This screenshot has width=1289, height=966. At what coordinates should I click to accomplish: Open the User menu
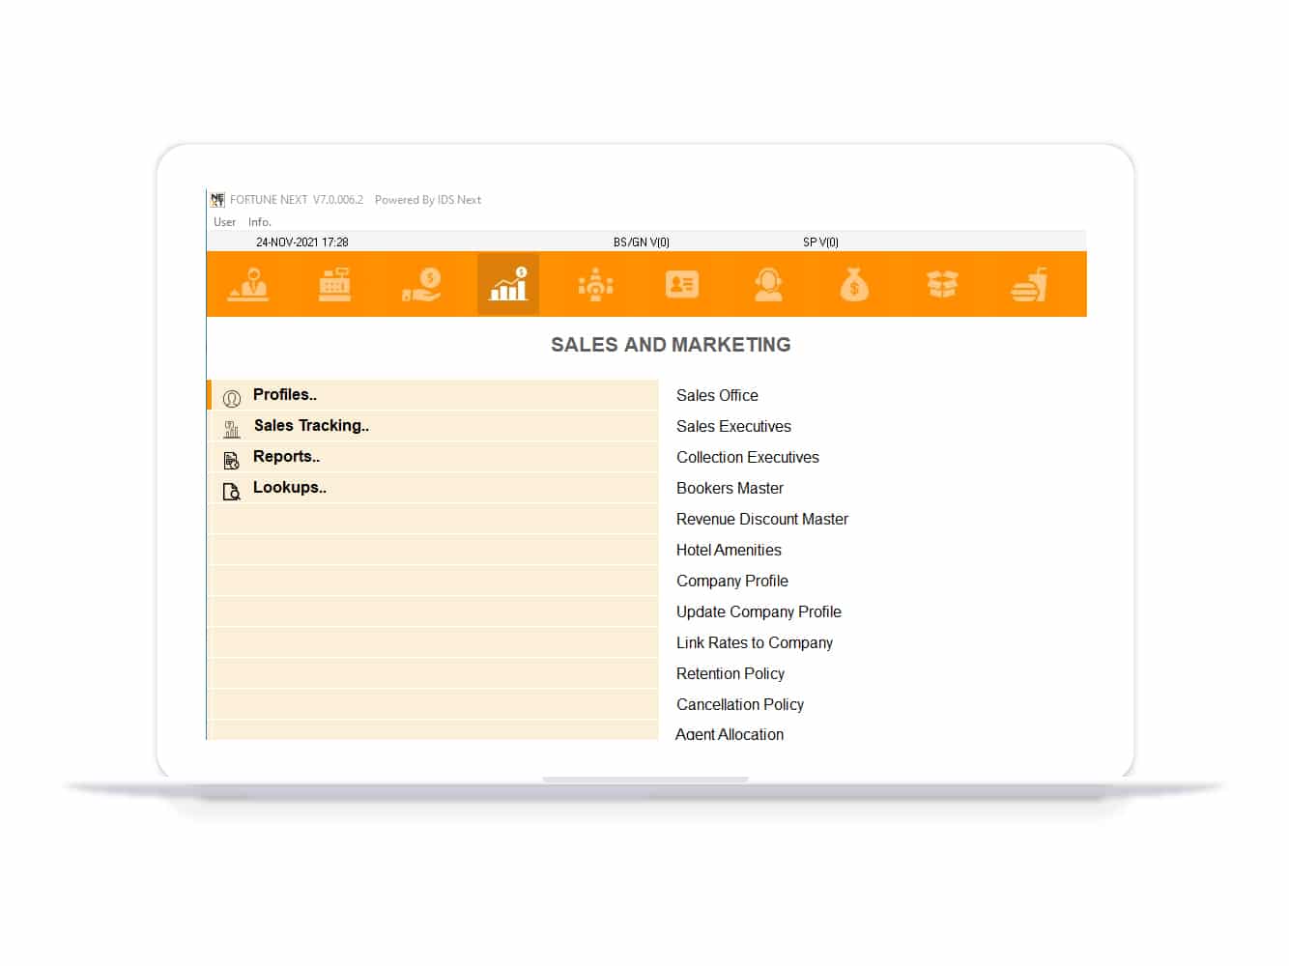[224, 222]
